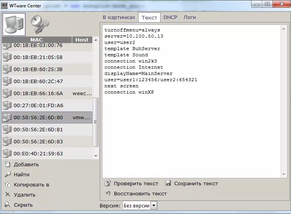The height and width of the screenshot is (214, 291).
Task: Select the terminals computer icon view
Action: click(14, 24)
